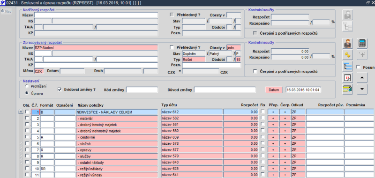Image resolution: width=375 pixels, height=178 pixels.
Task: Click the Typ field showing Roční
Action: tap(194, 59)
